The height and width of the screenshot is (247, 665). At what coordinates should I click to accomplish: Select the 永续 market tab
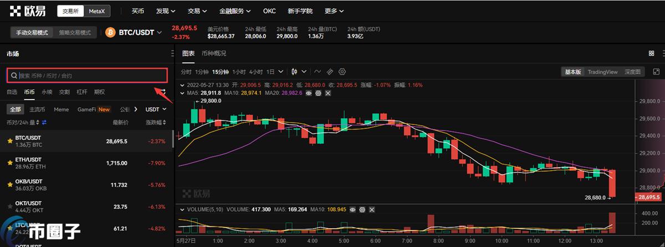(x=47, y=92)
